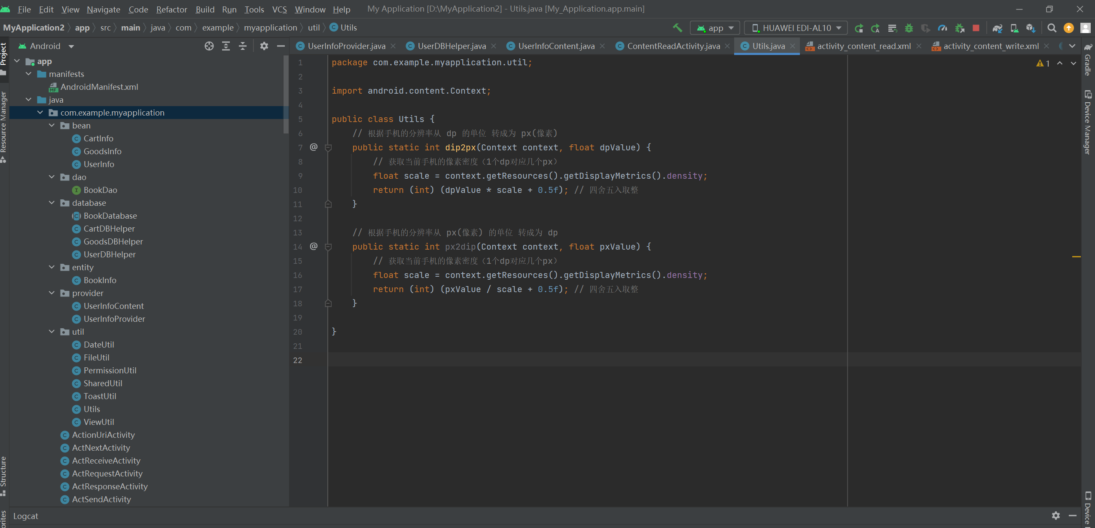Sync project with Gradle files
The image size is (1095, 528).
[x=997, y=28]
